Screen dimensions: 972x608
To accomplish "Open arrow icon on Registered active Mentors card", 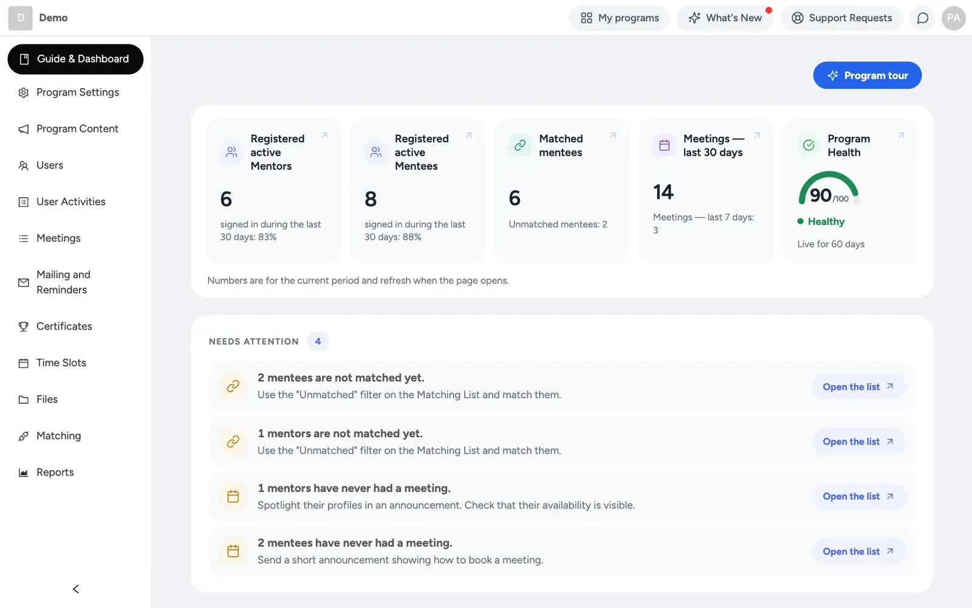I will (x=324, y=136).
